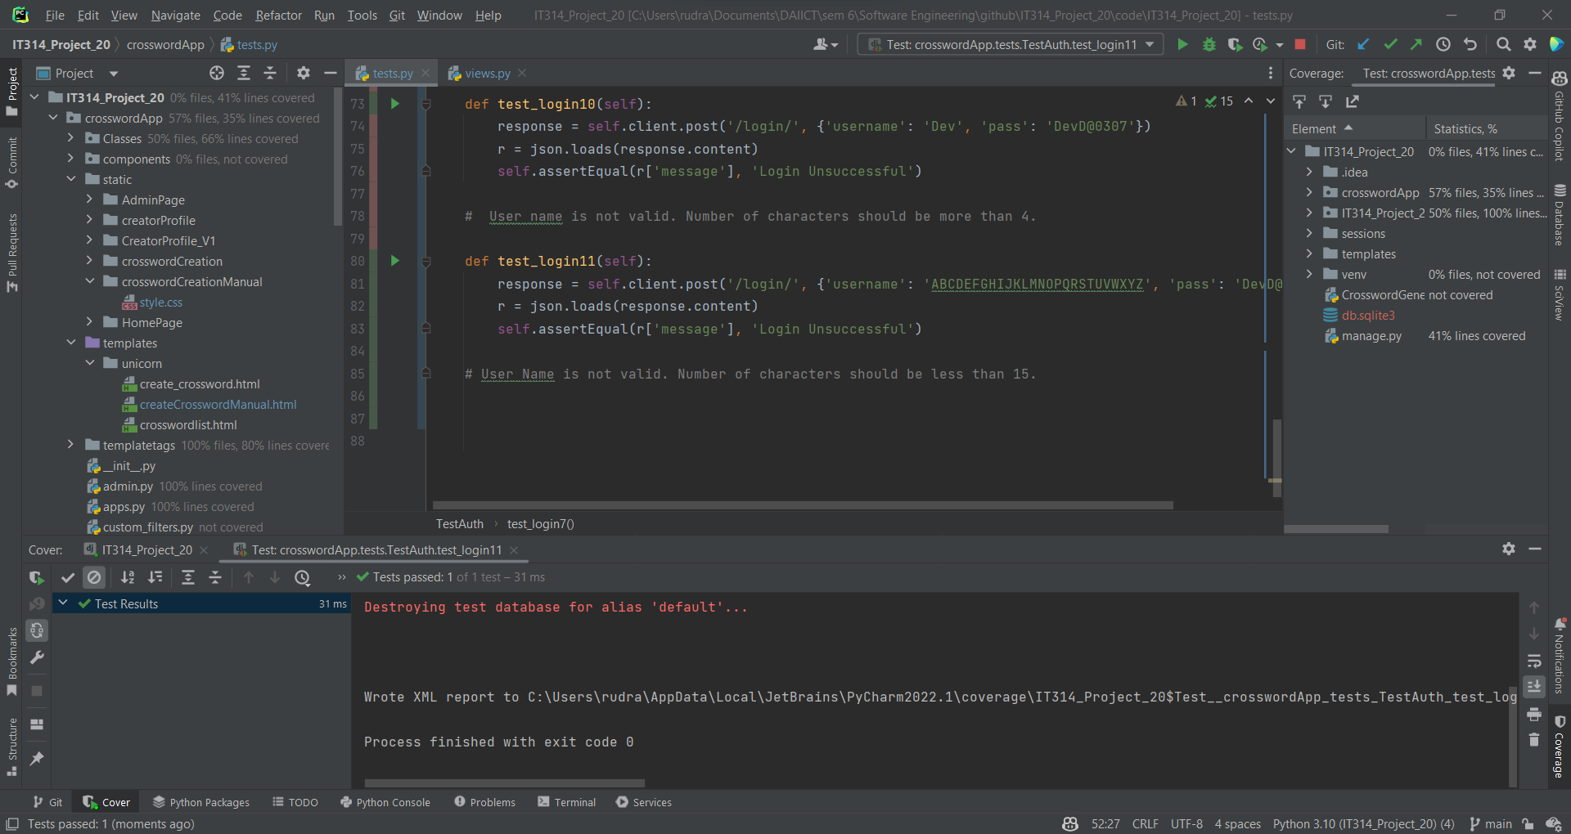Expand crosswordApp in Coverage panel
This screenshot has height=834, width=1571.
(1309, 192)
